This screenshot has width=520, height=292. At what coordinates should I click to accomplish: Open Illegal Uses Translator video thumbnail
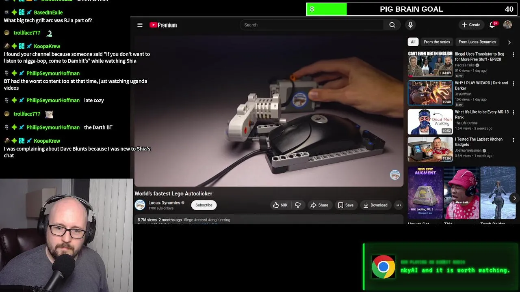430,64
